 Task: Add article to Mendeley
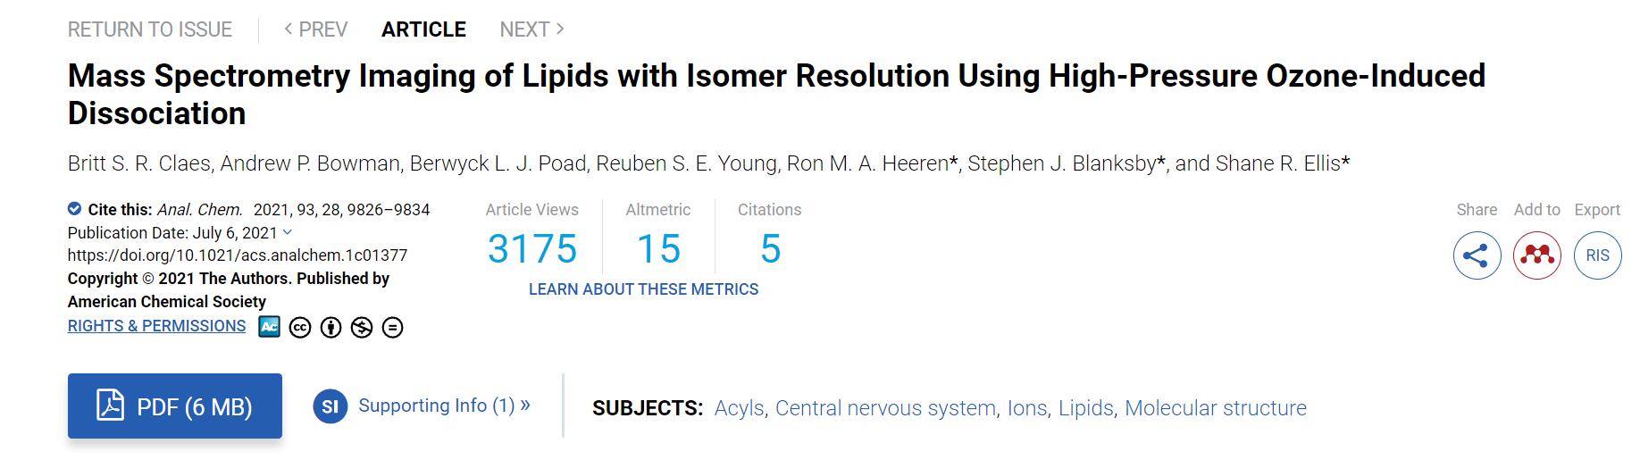click(1536, 255)
